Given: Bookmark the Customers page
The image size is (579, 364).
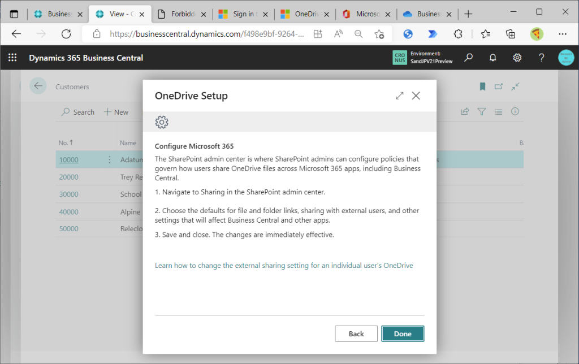Looking at the screenshot, I should pyautogui.click(x=482, y=86).
